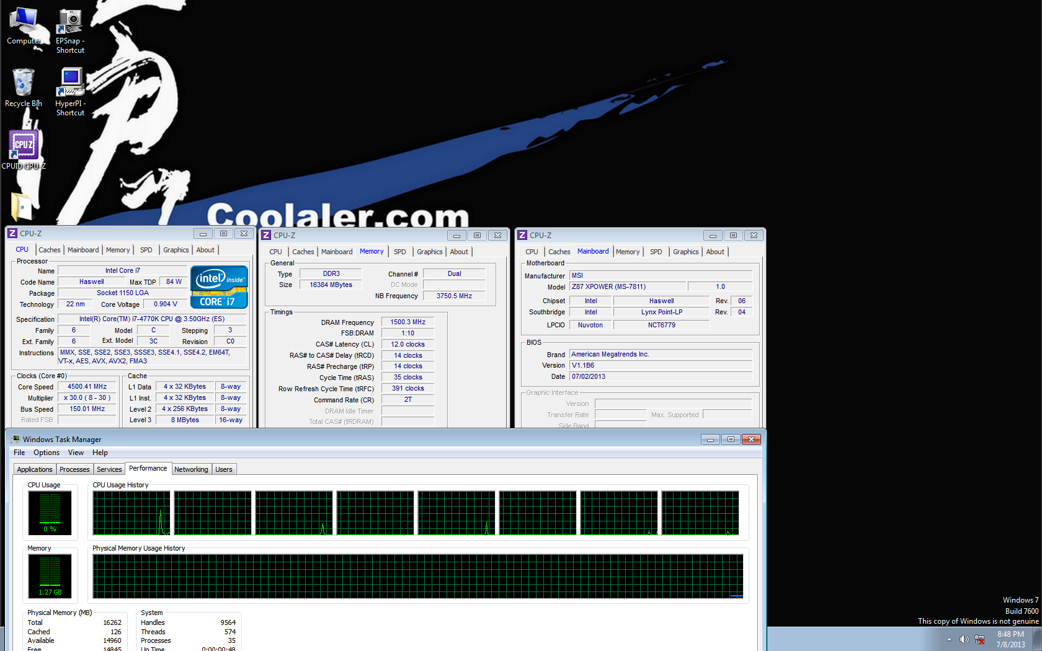
Task: Click the Core Speed value 4500.41 MHz
Action: 87,387
